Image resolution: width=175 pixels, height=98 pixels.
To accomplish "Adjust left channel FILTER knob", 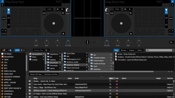I will pyautogui.click(x=68, y=42).
